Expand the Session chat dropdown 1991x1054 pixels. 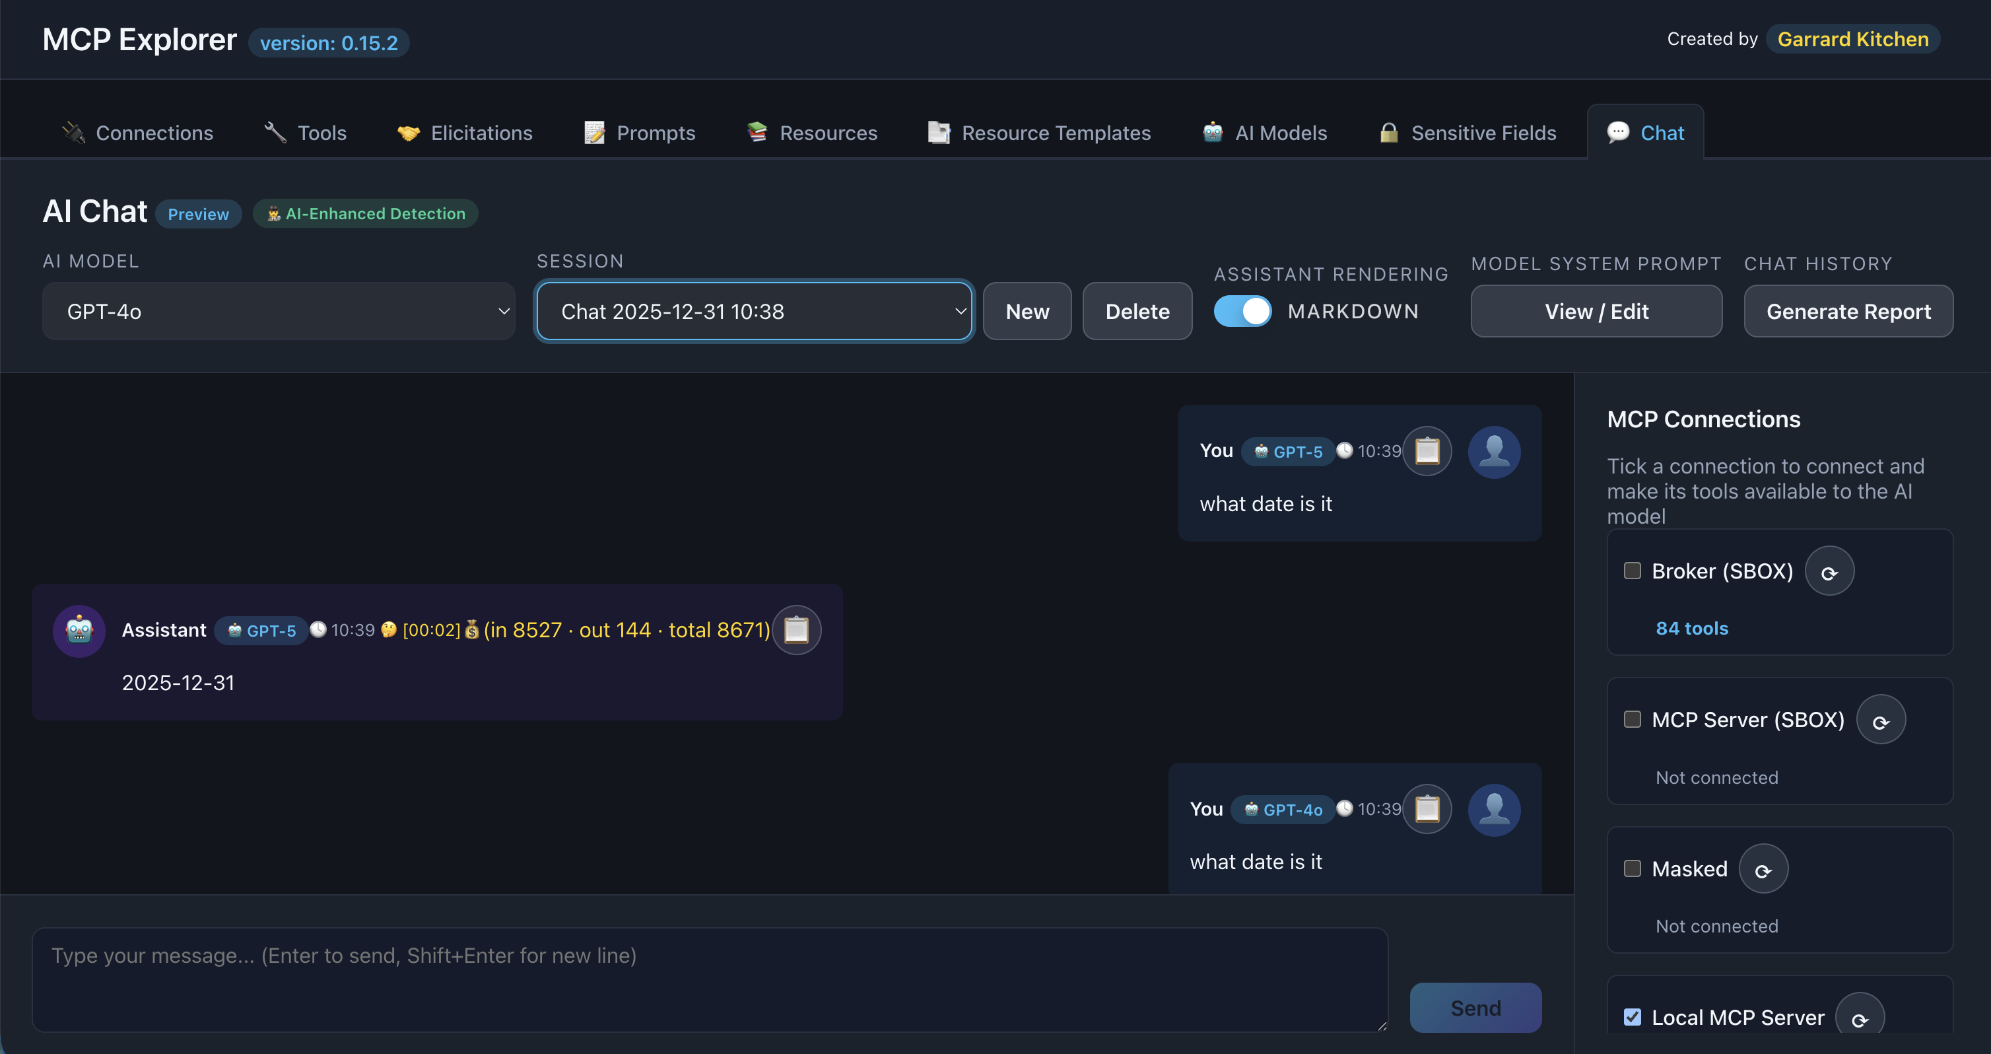pos(754,312)
